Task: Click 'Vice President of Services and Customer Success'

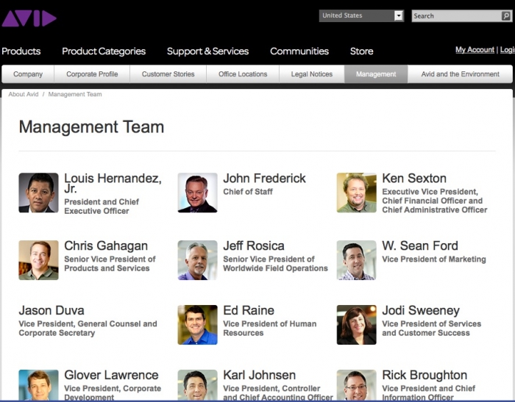Action: pyautogui.click(x=432, y=329)
